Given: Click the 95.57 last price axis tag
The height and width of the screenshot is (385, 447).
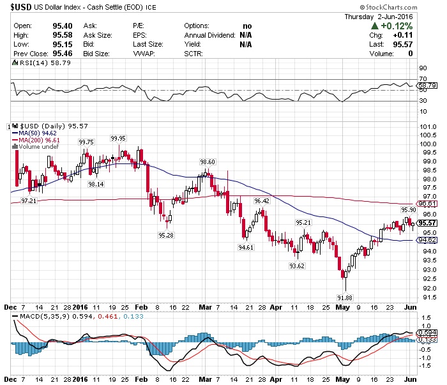Looking at the screenshot, I should click(427, 223).
